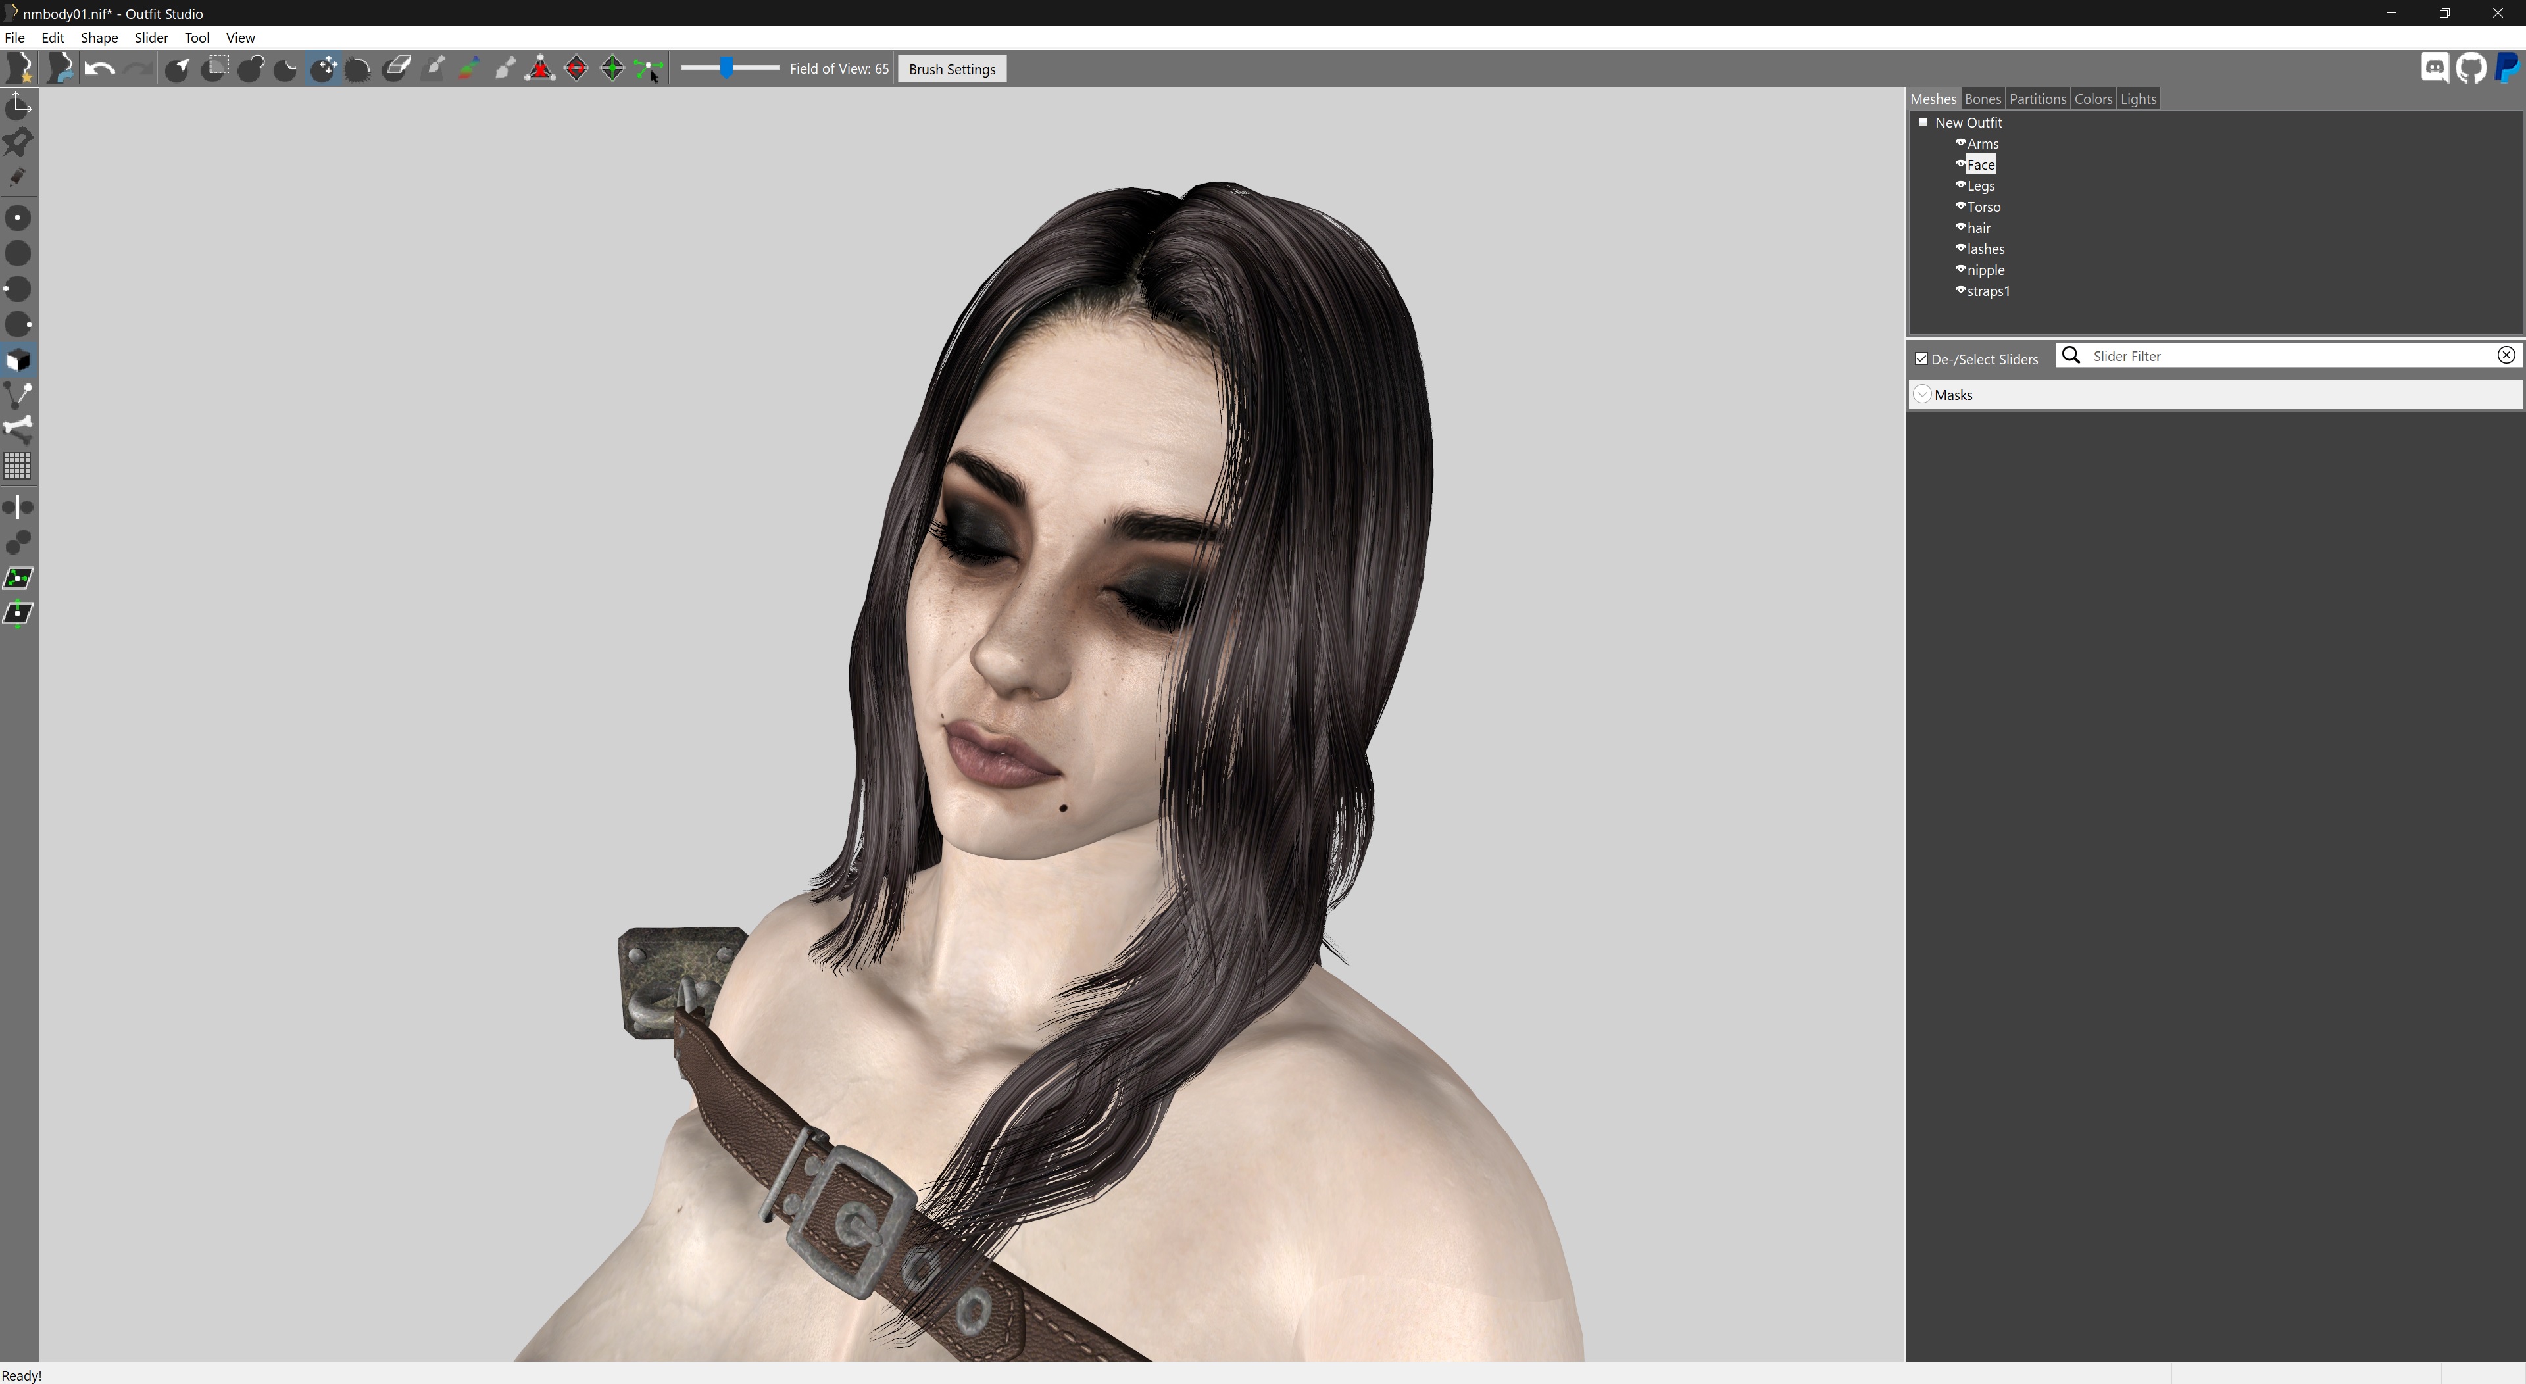This screenshot has height=1384, width=2526.
Task: Select the rainbow Color brush tool
Action: [x=470, y=68]
